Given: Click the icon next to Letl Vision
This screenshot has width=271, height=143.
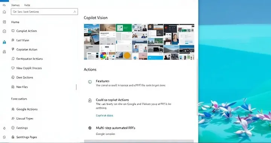Looking at the screenshot, I should [13, 40].
